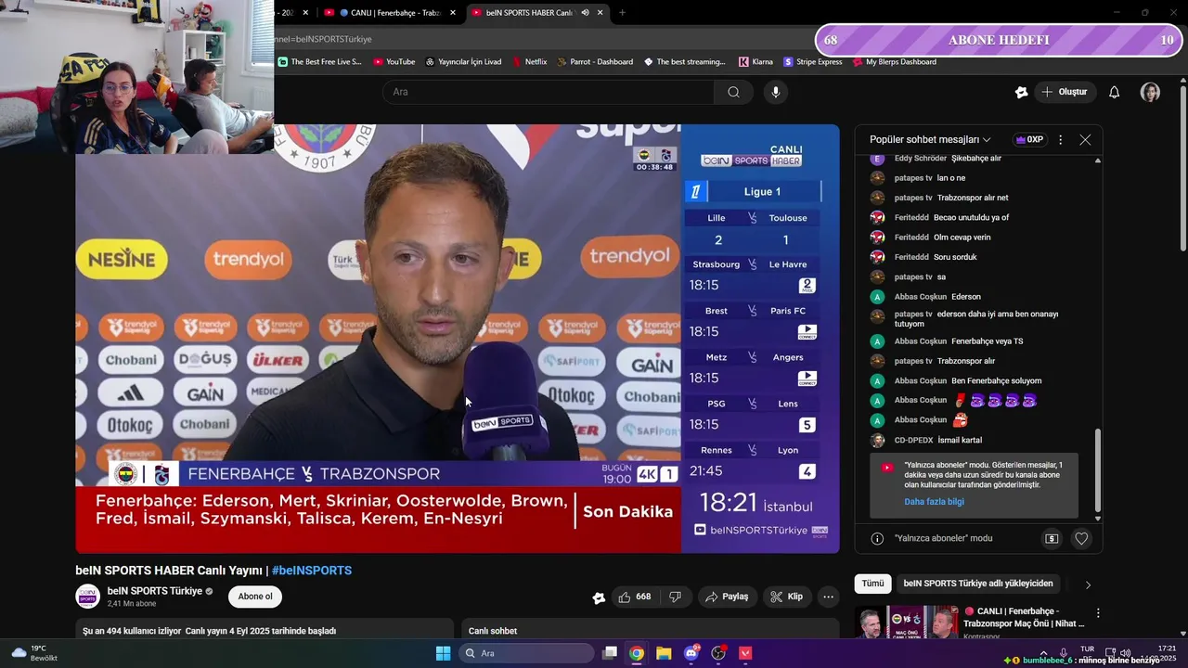Start voice search with microphone icon
This screenshot has width=1188, height=668.
pos(776,92)
